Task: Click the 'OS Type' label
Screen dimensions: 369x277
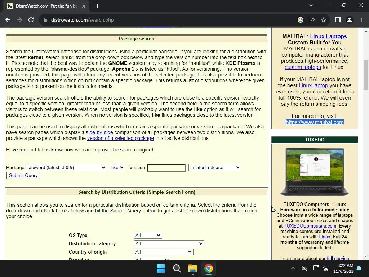Action: tap(78, 235)
